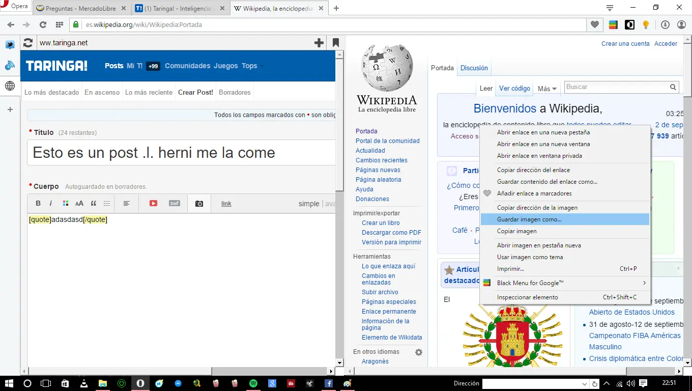
Task: Open 'Cambios recientes' in the Wikipedia sidebar
Action: [x=382, y=160]
